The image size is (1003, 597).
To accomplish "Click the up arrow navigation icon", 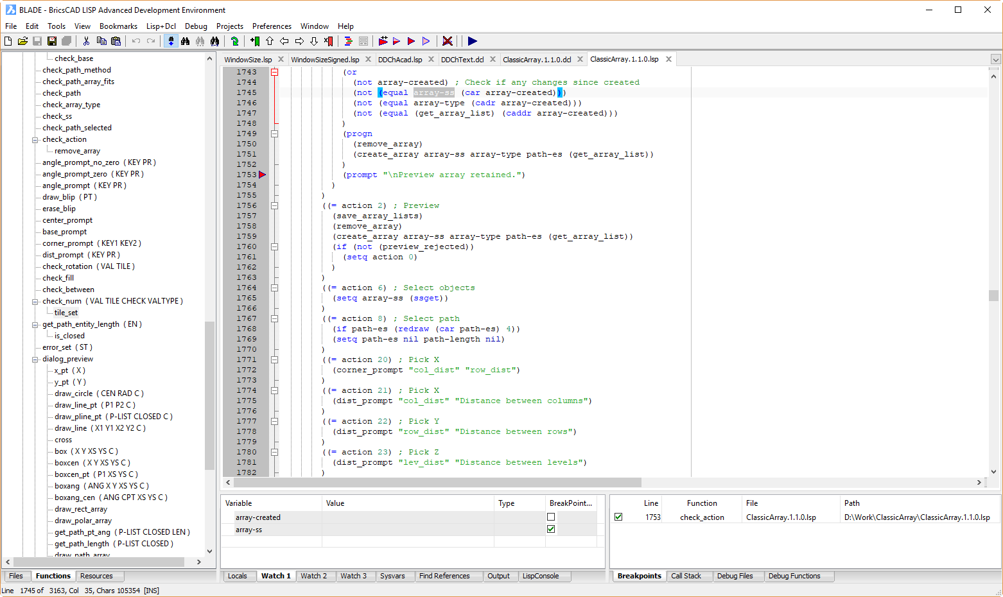I will point(270,41).
